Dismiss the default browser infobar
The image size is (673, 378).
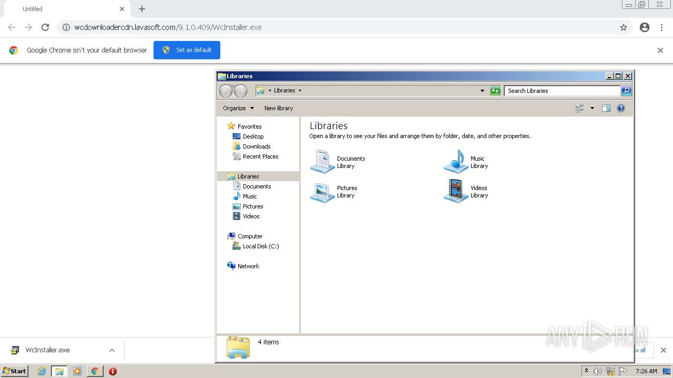tap(660, 50)
